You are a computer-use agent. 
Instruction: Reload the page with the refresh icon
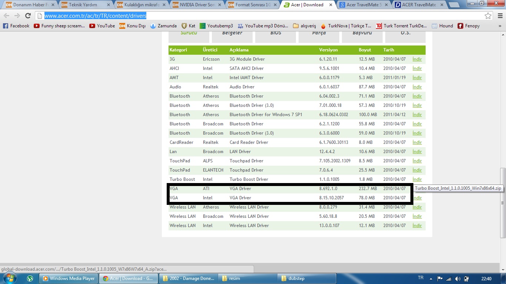coord(28,16)
